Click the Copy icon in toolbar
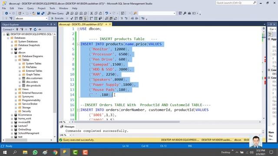This screenshot has width=278, height=156. point(96,13)
